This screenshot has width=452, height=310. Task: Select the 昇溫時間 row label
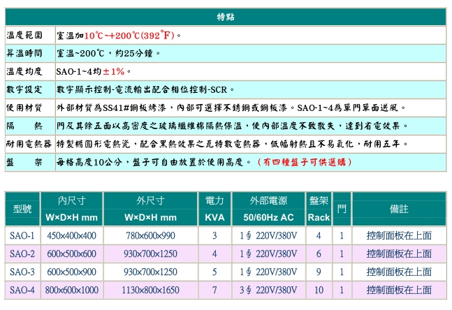pyautogui.click(x=24, y=53)
